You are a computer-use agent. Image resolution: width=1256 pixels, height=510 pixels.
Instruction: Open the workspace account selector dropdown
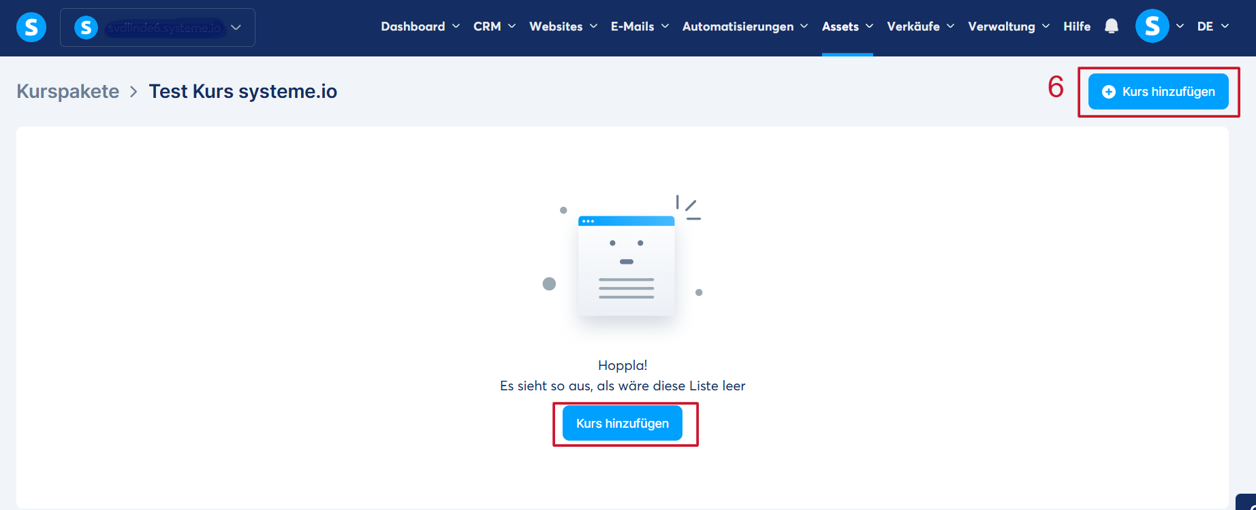tap(157, 27)
